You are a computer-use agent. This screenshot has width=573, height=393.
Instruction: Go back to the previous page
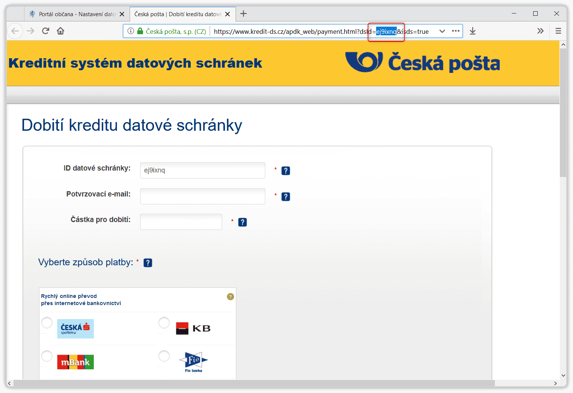tap(15, 31)
